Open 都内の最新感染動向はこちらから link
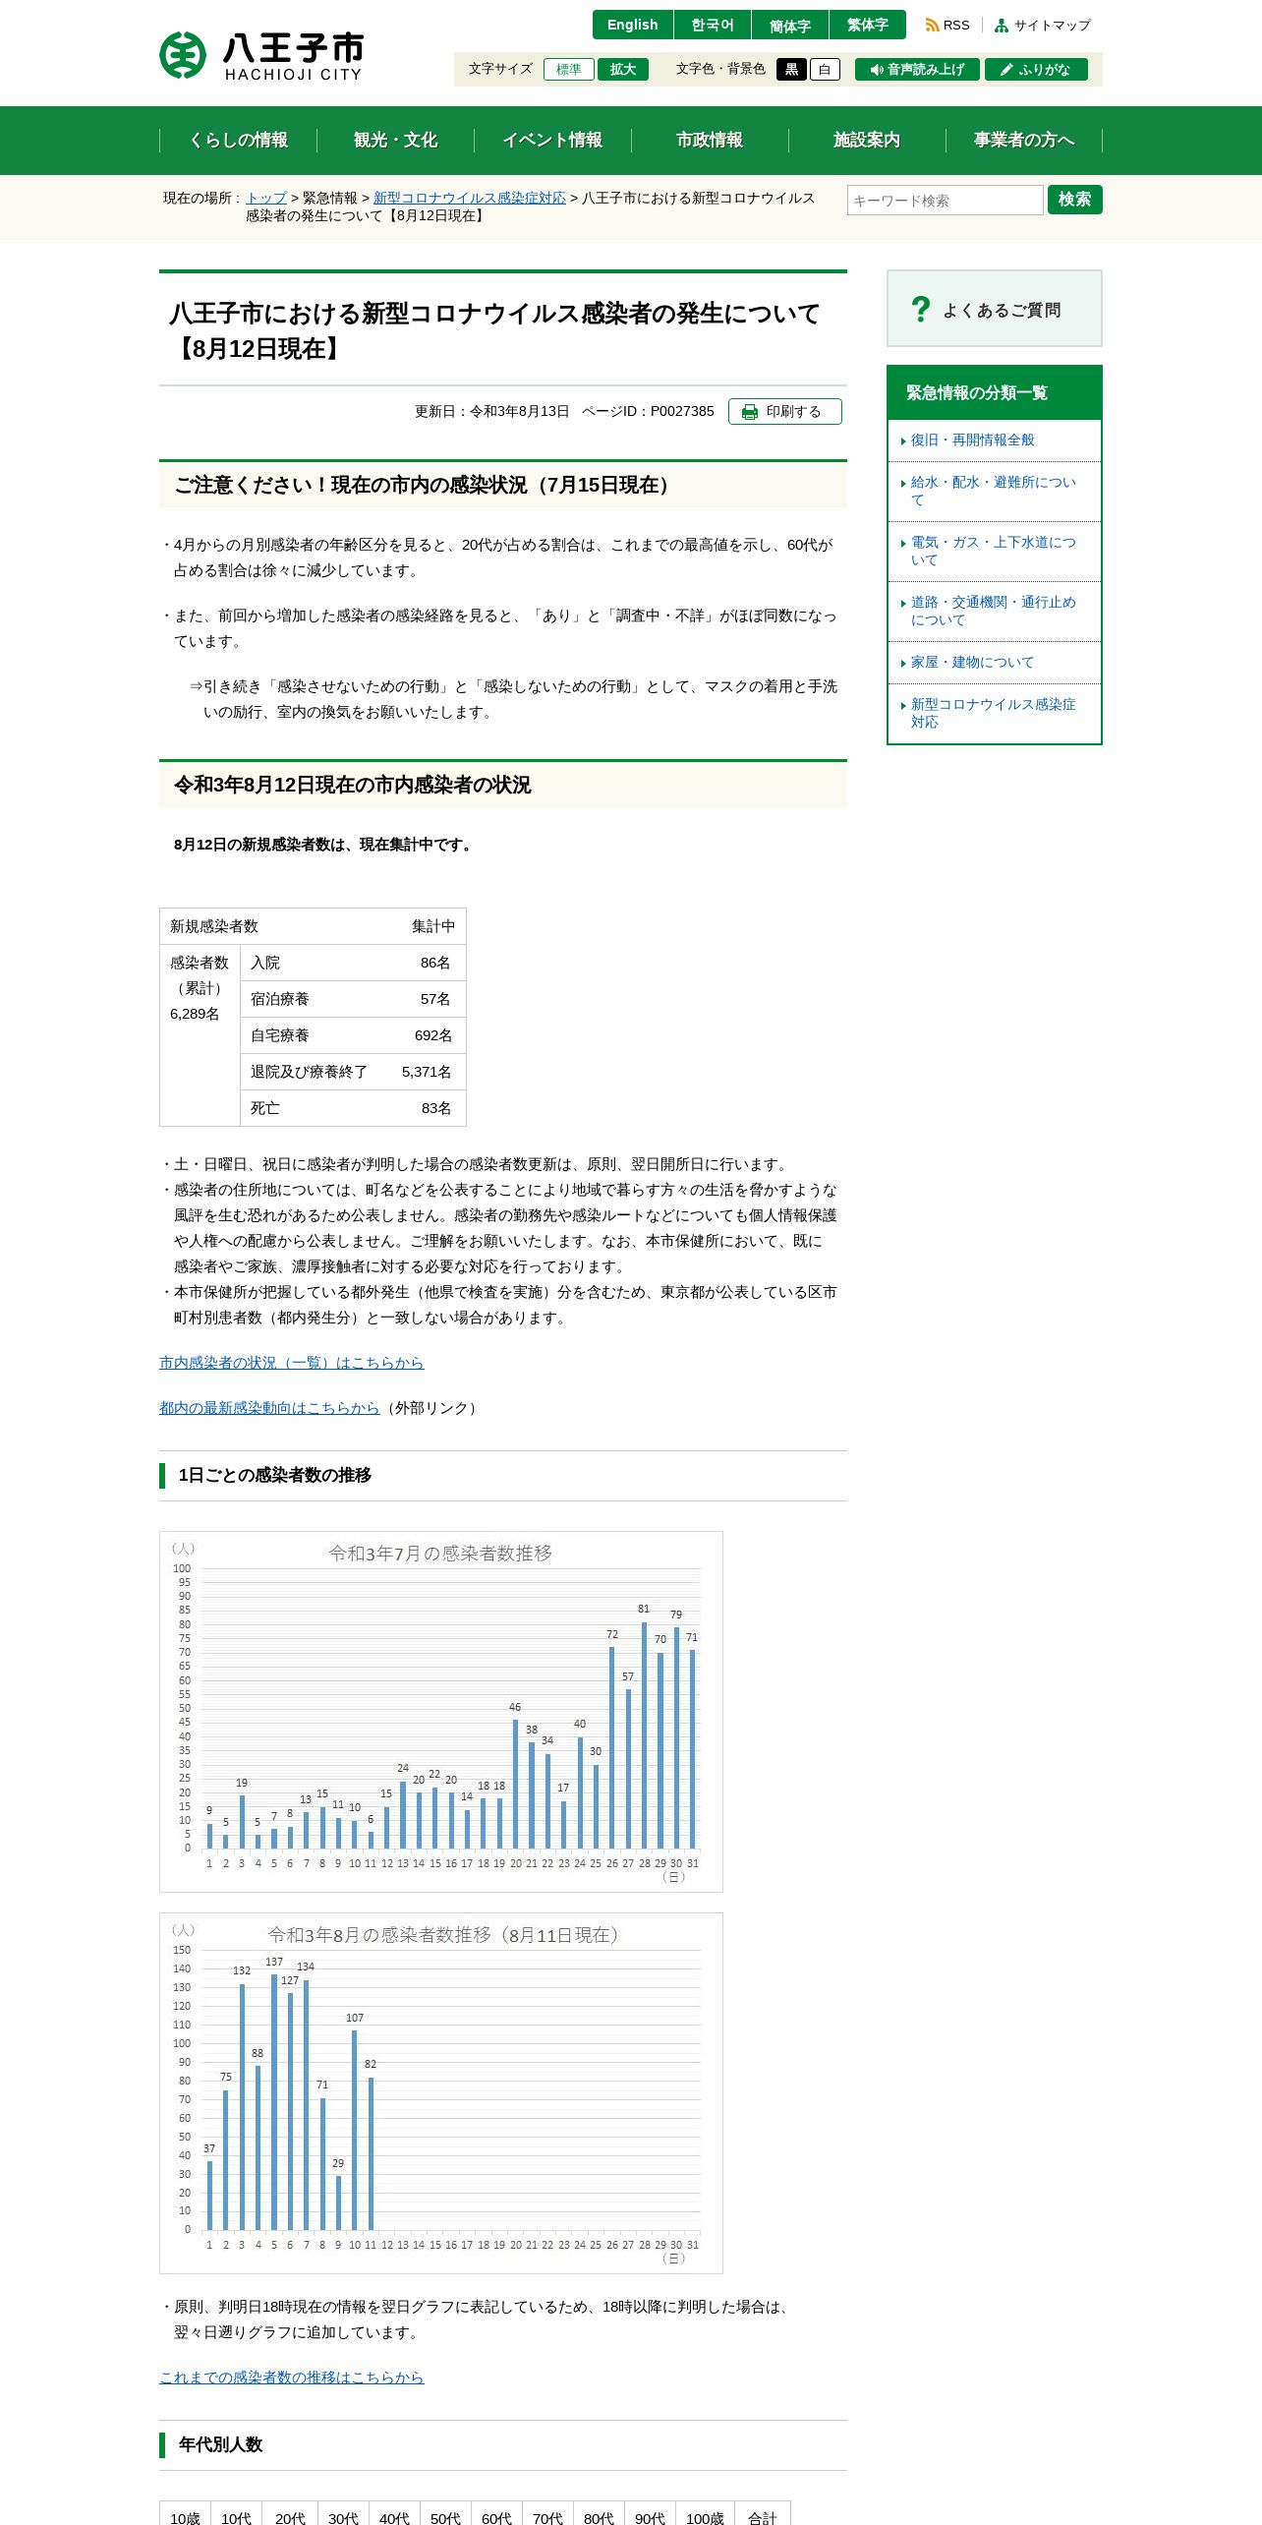The width and height of the screenshot is (1262, 2525). tap(269, 1407)
